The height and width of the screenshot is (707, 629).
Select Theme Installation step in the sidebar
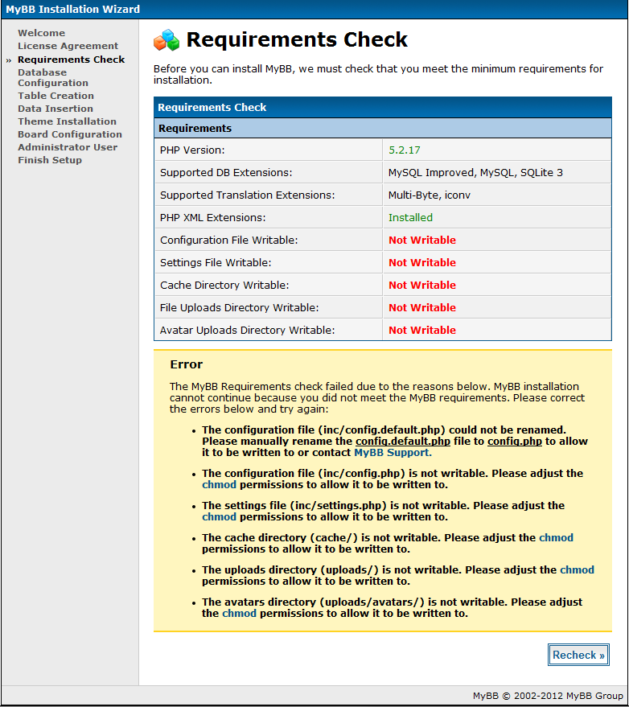[x=68, y=121]
